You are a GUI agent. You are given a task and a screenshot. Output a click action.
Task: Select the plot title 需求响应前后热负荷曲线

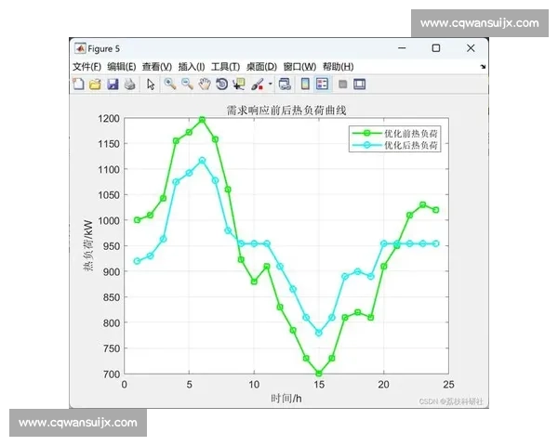286,111
